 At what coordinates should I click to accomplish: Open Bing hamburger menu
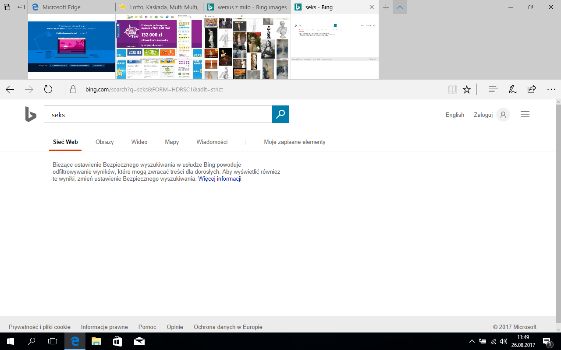525,115
